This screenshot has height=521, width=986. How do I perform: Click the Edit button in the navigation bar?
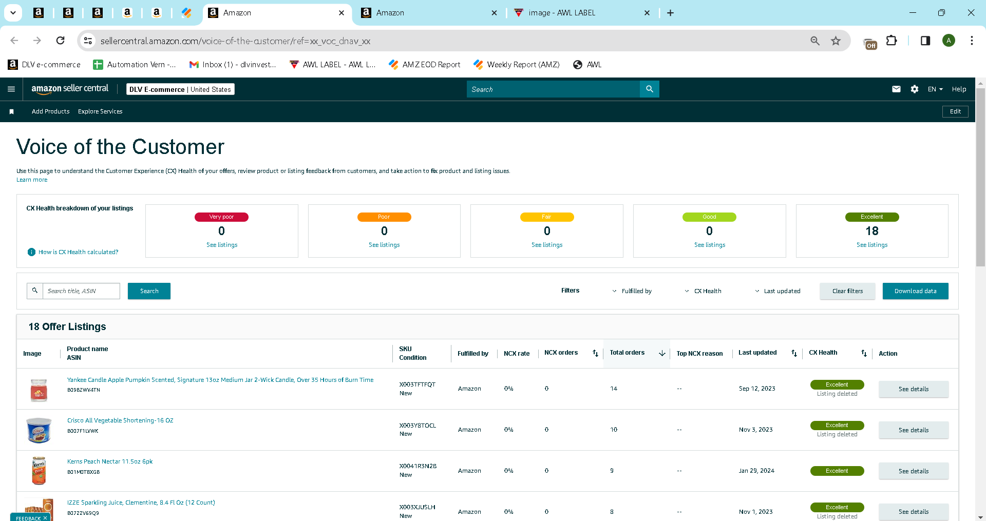point(955,111)
